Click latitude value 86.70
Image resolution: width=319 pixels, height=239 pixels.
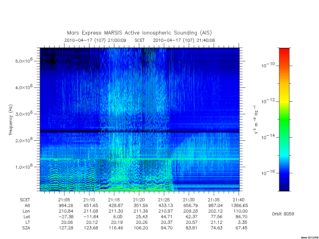pyautogui.click(x=241, y=217)
